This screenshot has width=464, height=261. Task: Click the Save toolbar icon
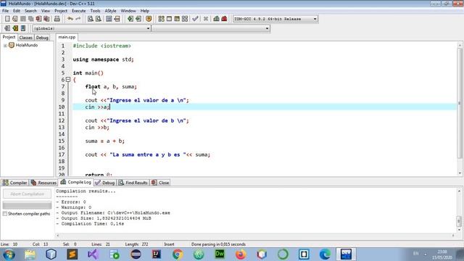pyautogui.click(x=22, y=19)
